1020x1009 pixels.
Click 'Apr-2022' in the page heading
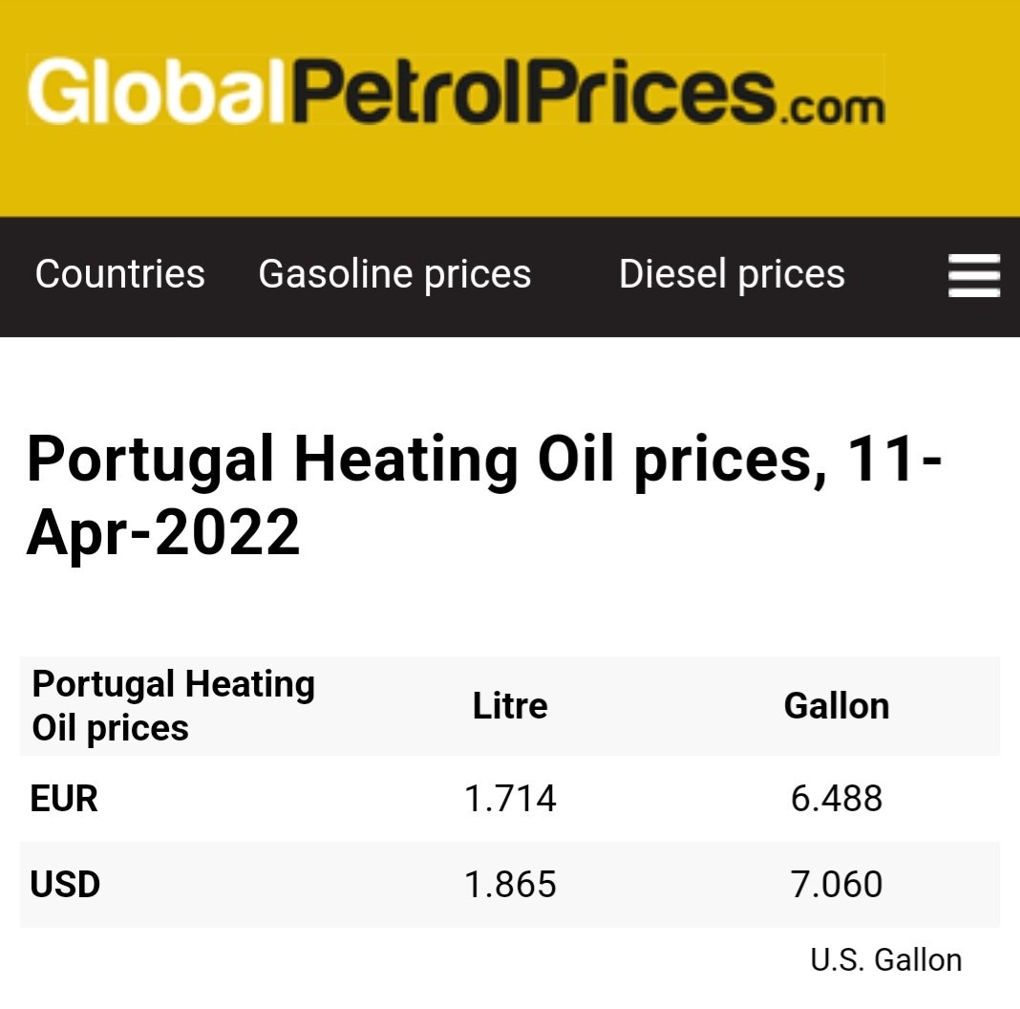[163, 532]
